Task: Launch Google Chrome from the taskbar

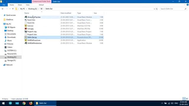Action: tap(24, 103)
